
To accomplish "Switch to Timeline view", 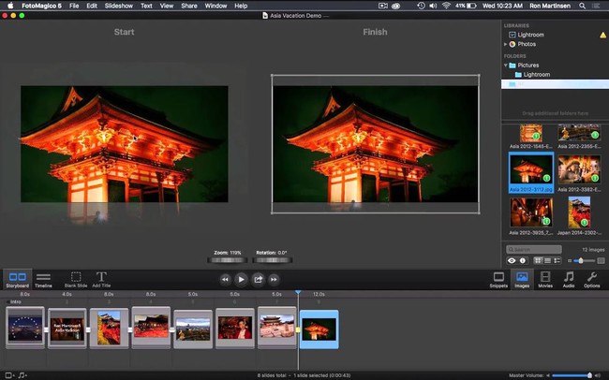I will point(43,280).
